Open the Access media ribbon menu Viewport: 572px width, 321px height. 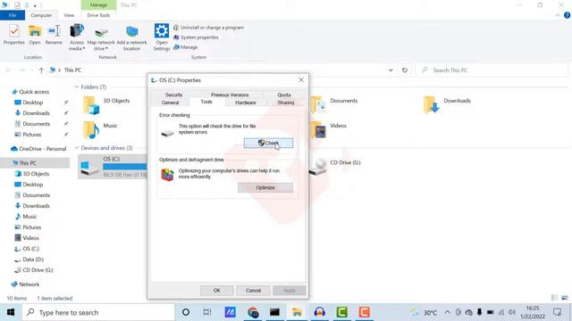pos(77,37)
